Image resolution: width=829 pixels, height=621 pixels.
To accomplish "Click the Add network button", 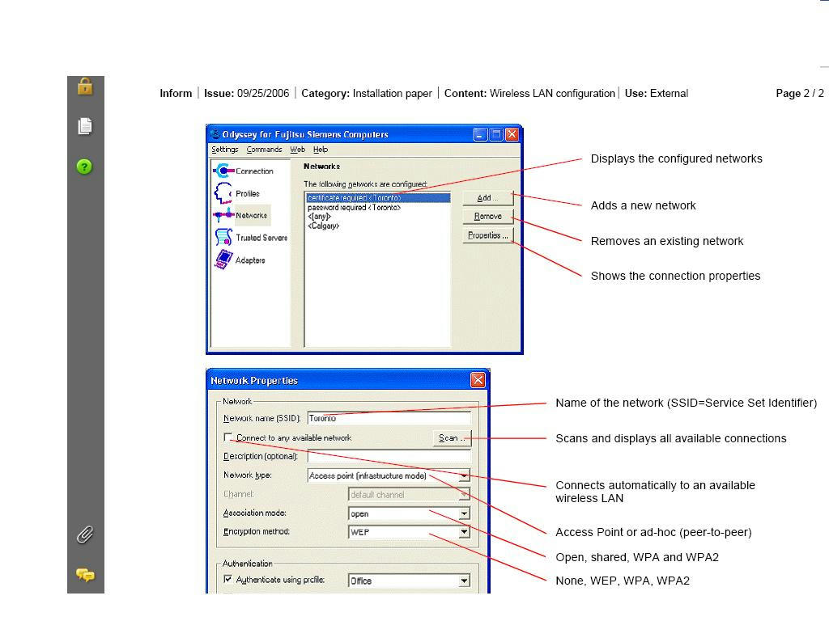I will coord(487,198).
